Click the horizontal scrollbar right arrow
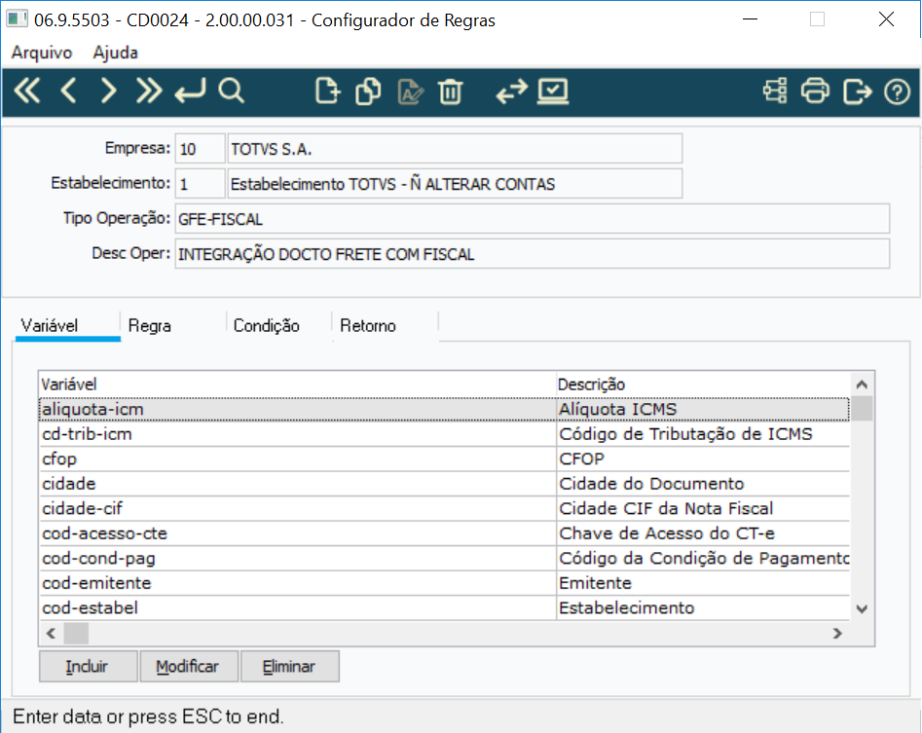Viewport: 922px width, 733px height. (837, 633)
